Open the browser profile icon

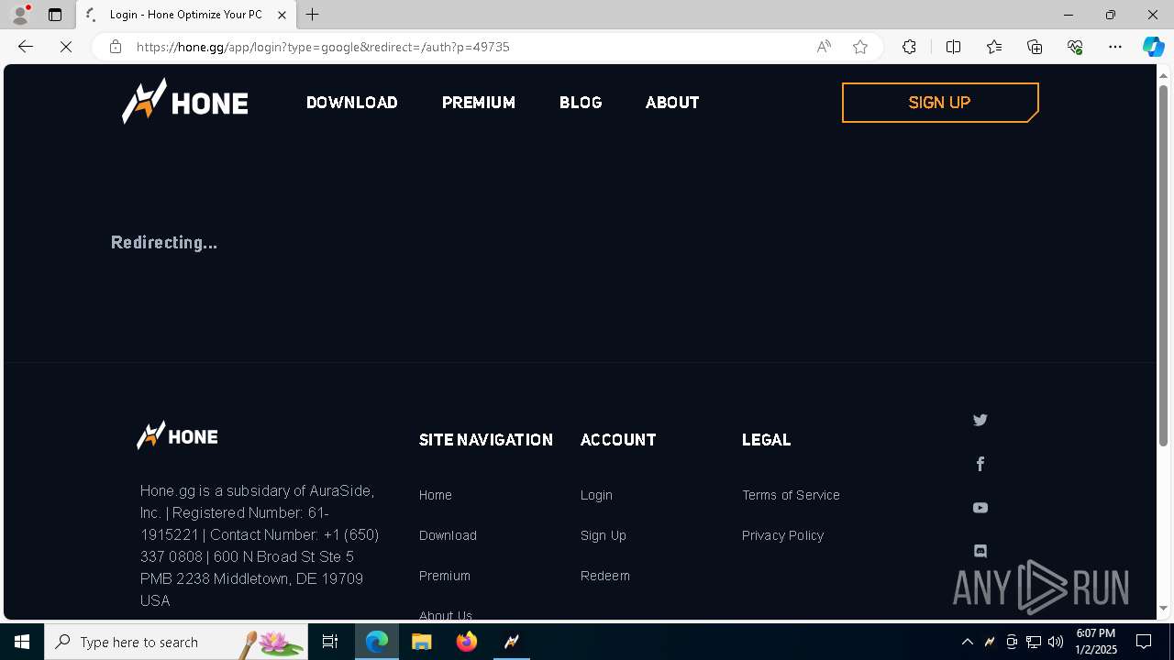19,15
